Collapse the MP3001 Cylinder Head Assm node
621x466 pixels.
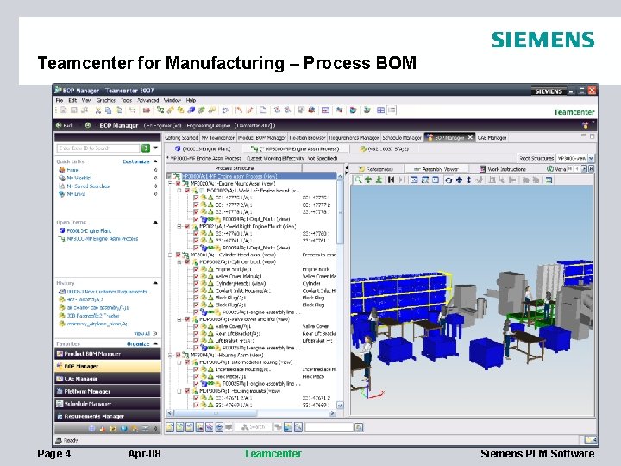(x=170, y=255)
